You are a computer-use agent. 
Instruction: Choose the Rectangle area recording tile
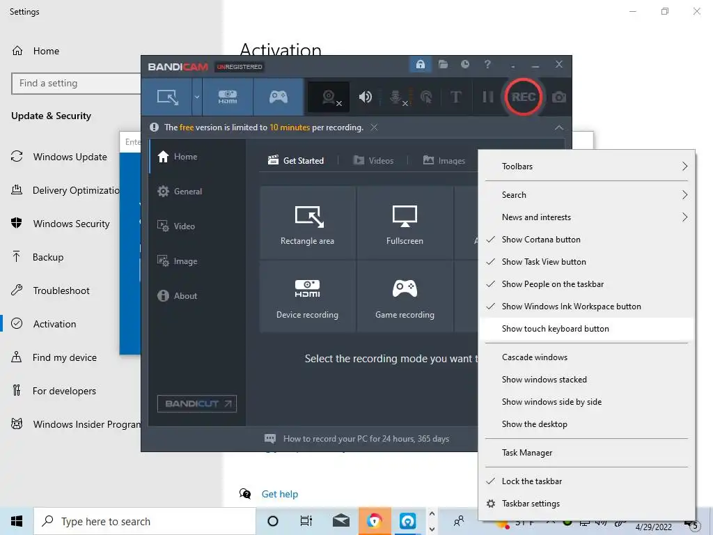pyautogui.click(x=307, y=222)
